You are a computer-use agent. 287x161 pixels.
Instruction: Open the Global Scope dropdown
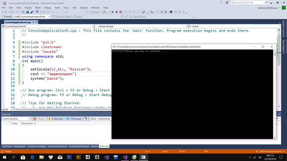pos(141,26)
